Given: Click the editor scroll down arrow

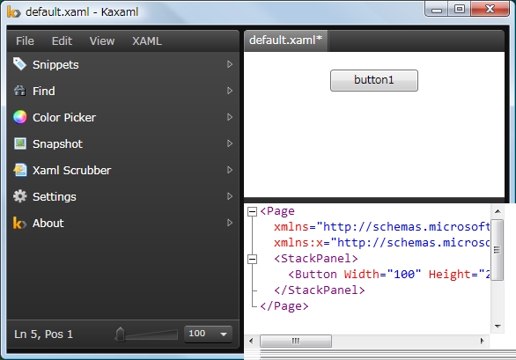Looking at the screenshot, I should point(498,326).
